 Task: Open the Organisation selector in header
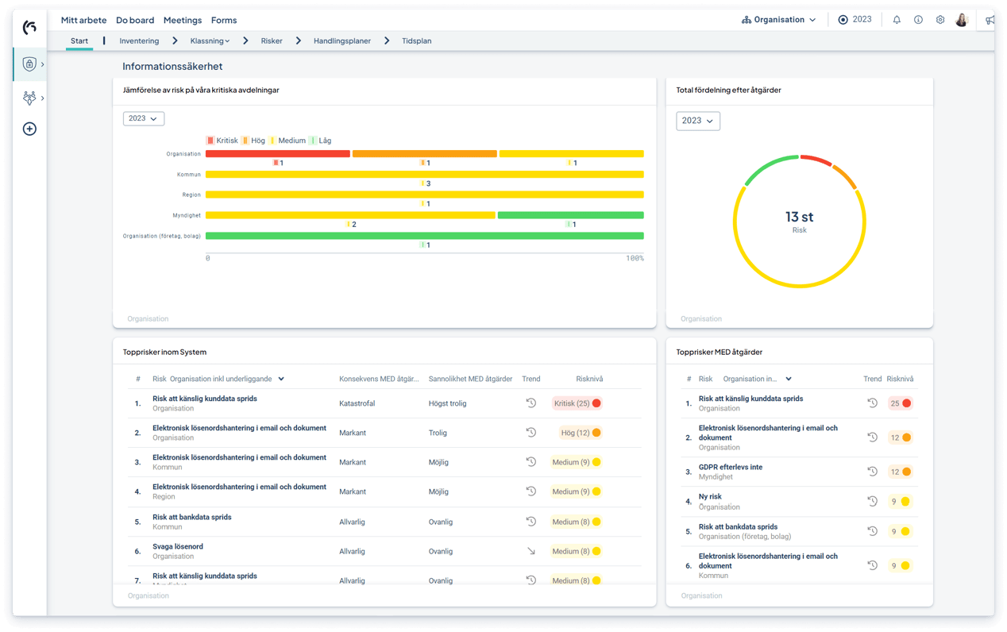(779, 20)
